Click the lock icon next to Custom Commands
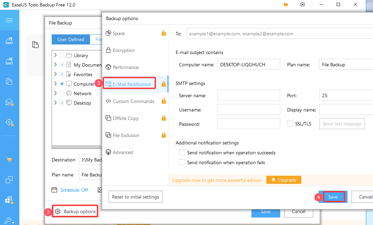 (164, 101)
